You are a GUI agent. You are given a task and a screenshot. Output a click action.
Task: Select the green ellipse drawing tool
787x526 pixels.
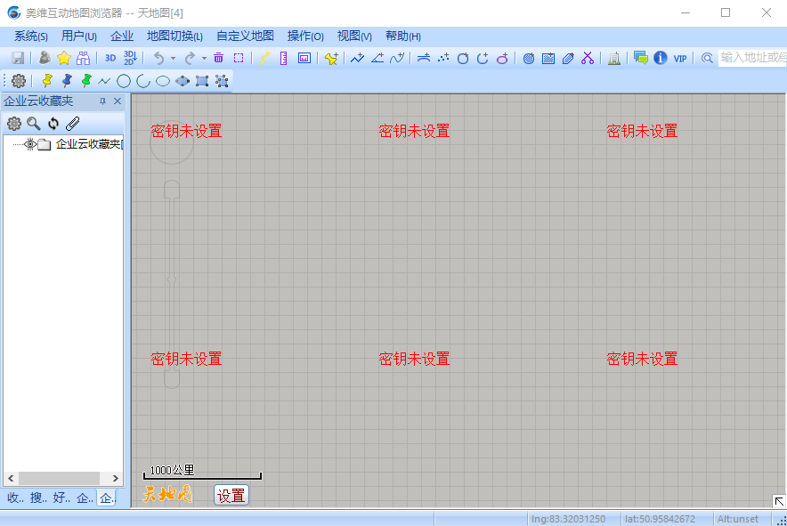163,81
